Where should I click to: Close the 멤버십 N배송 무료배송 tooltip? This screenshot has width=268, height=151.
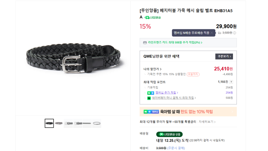click(x=212, y=33)
